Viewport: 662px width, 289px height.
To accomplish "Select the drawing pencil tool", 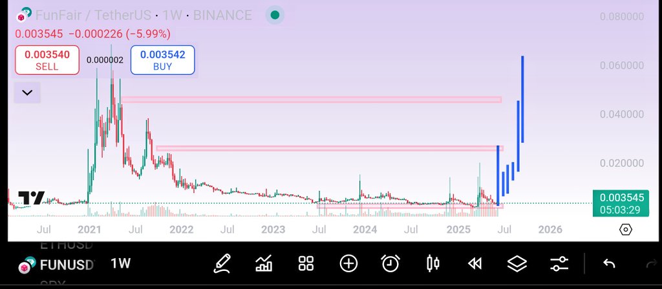I will [222, 264].
